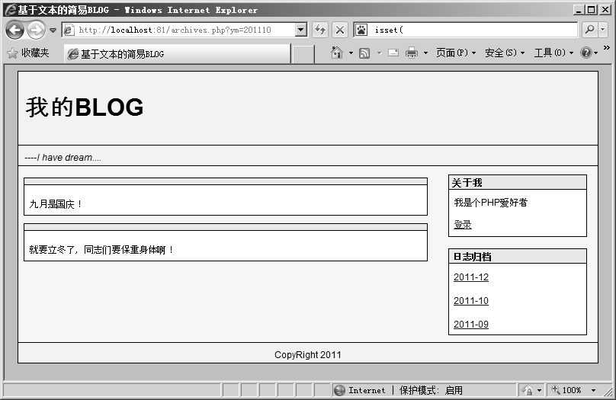
Task: Refresh the page using the refresh icon
Action: point(320,30)
